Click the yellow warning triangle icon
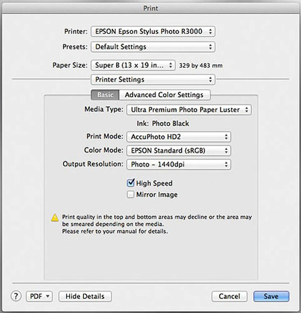Screen dimensions: 301x313 click(55, 218)
